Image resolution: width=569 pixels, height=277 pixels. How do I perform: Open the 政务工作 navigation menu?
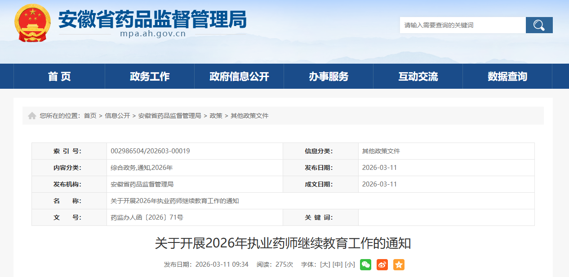click(150, 77)
